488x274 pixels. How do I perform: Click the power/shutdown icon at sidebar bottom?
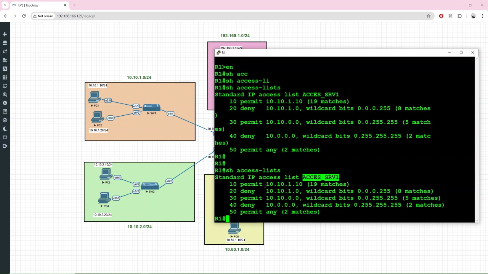click(x=5, y=137)
